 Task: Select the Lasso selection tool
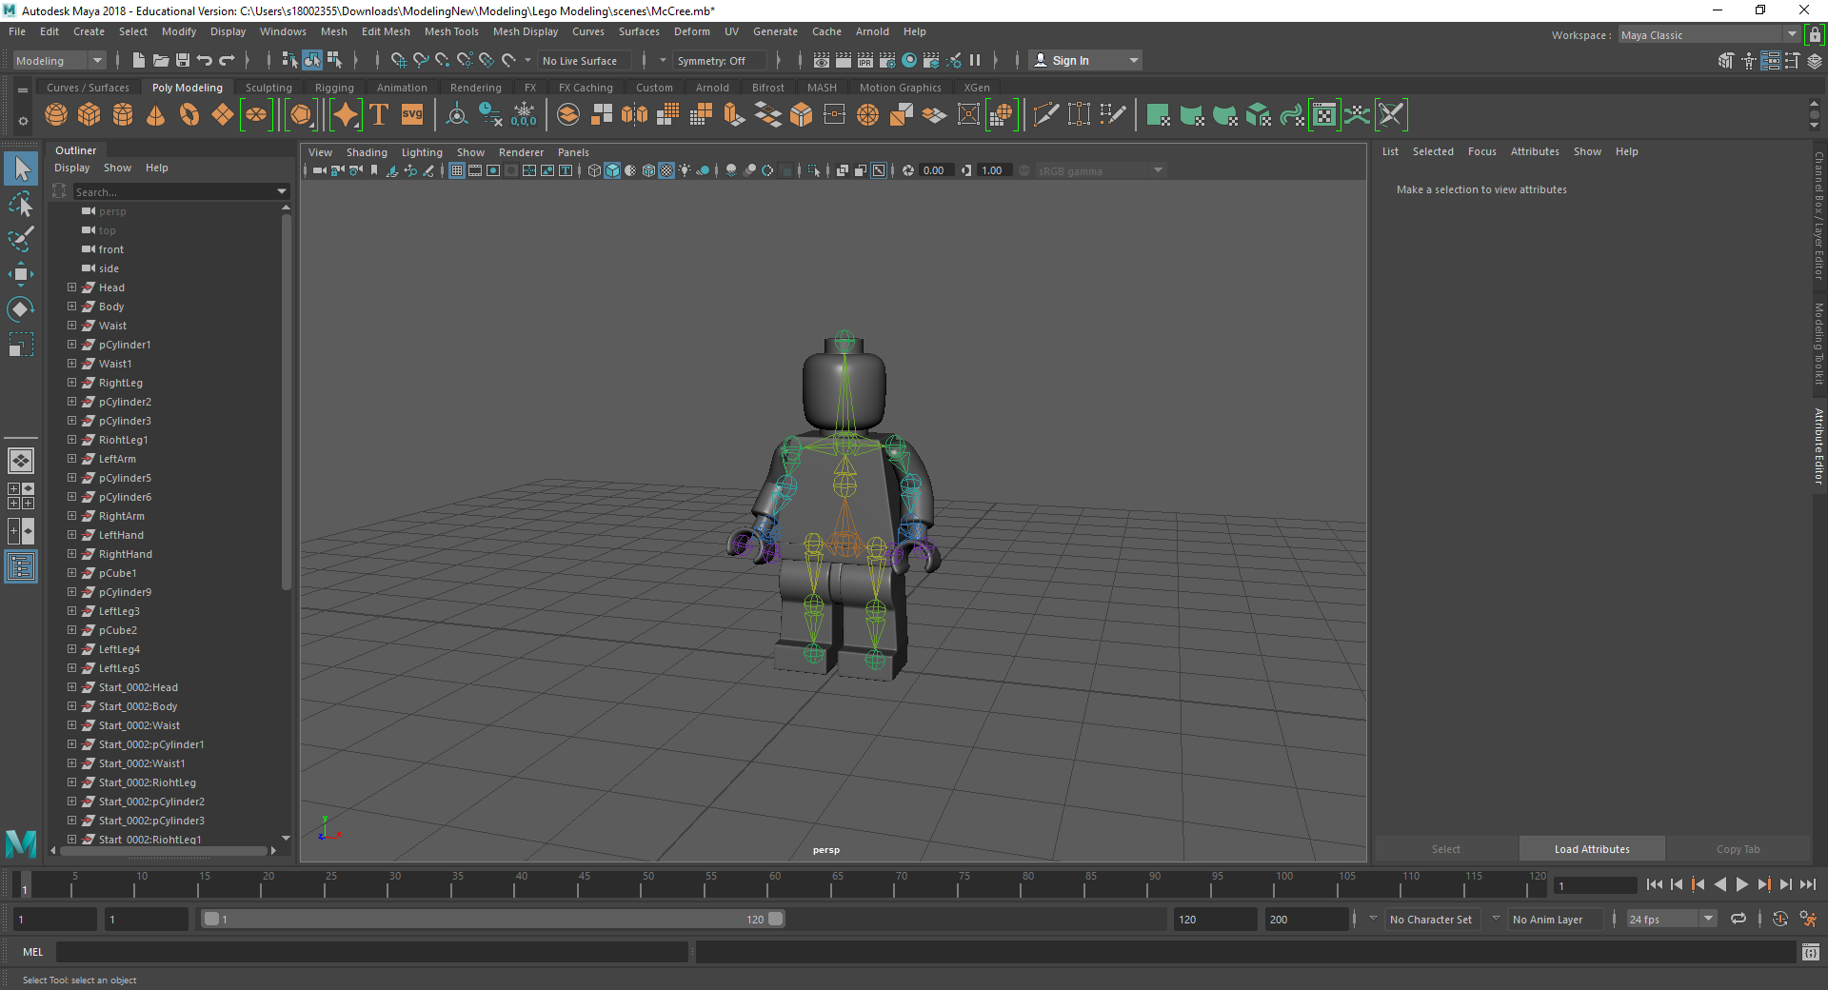(x=20, y=205)
